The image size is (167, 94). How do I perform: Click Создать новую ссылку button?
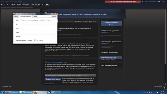coord(53,79)
